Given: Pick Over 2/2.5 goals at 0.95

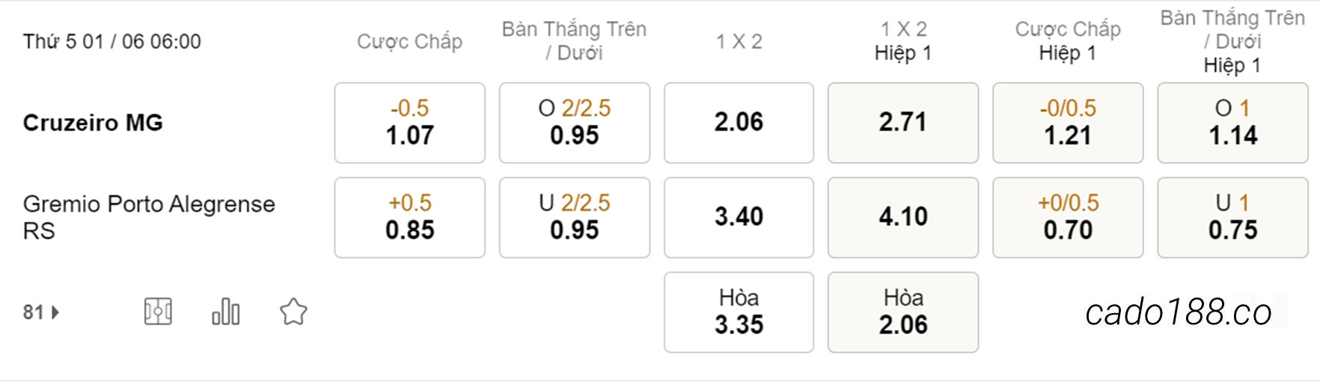Looking at the screenshot, I should click(575, 123).
